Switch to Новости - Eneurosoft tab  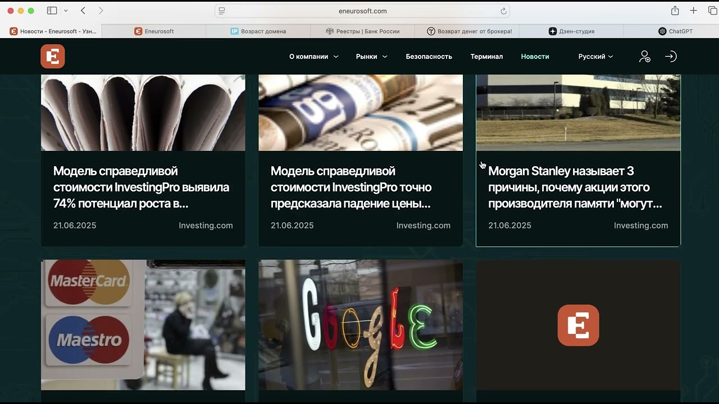pyautogui.click(x=52, y=31)
